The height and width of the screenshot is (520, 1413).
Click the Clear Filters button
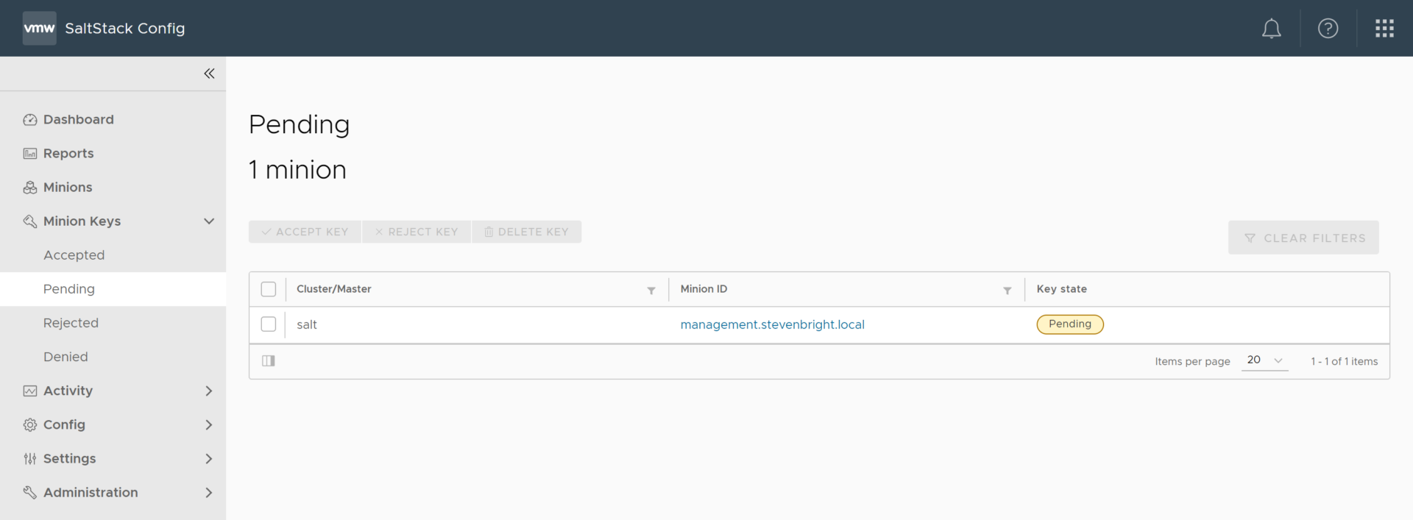point(1303,238)
